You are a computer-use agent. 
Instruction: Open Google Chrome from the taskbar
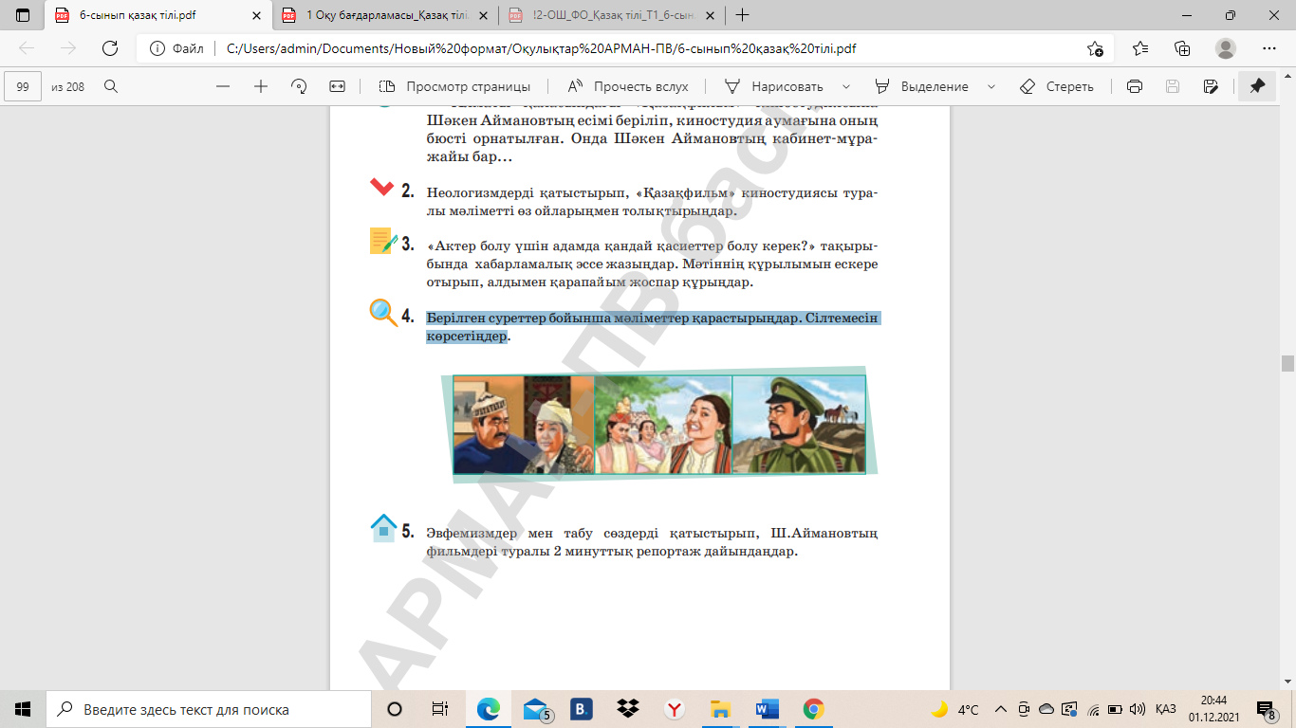tap(813, 709)
